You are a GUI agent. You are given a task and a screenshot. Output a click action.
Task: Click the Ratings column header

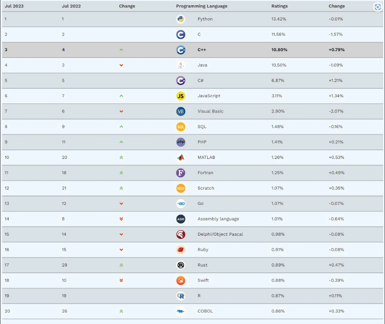pos(279,6)
